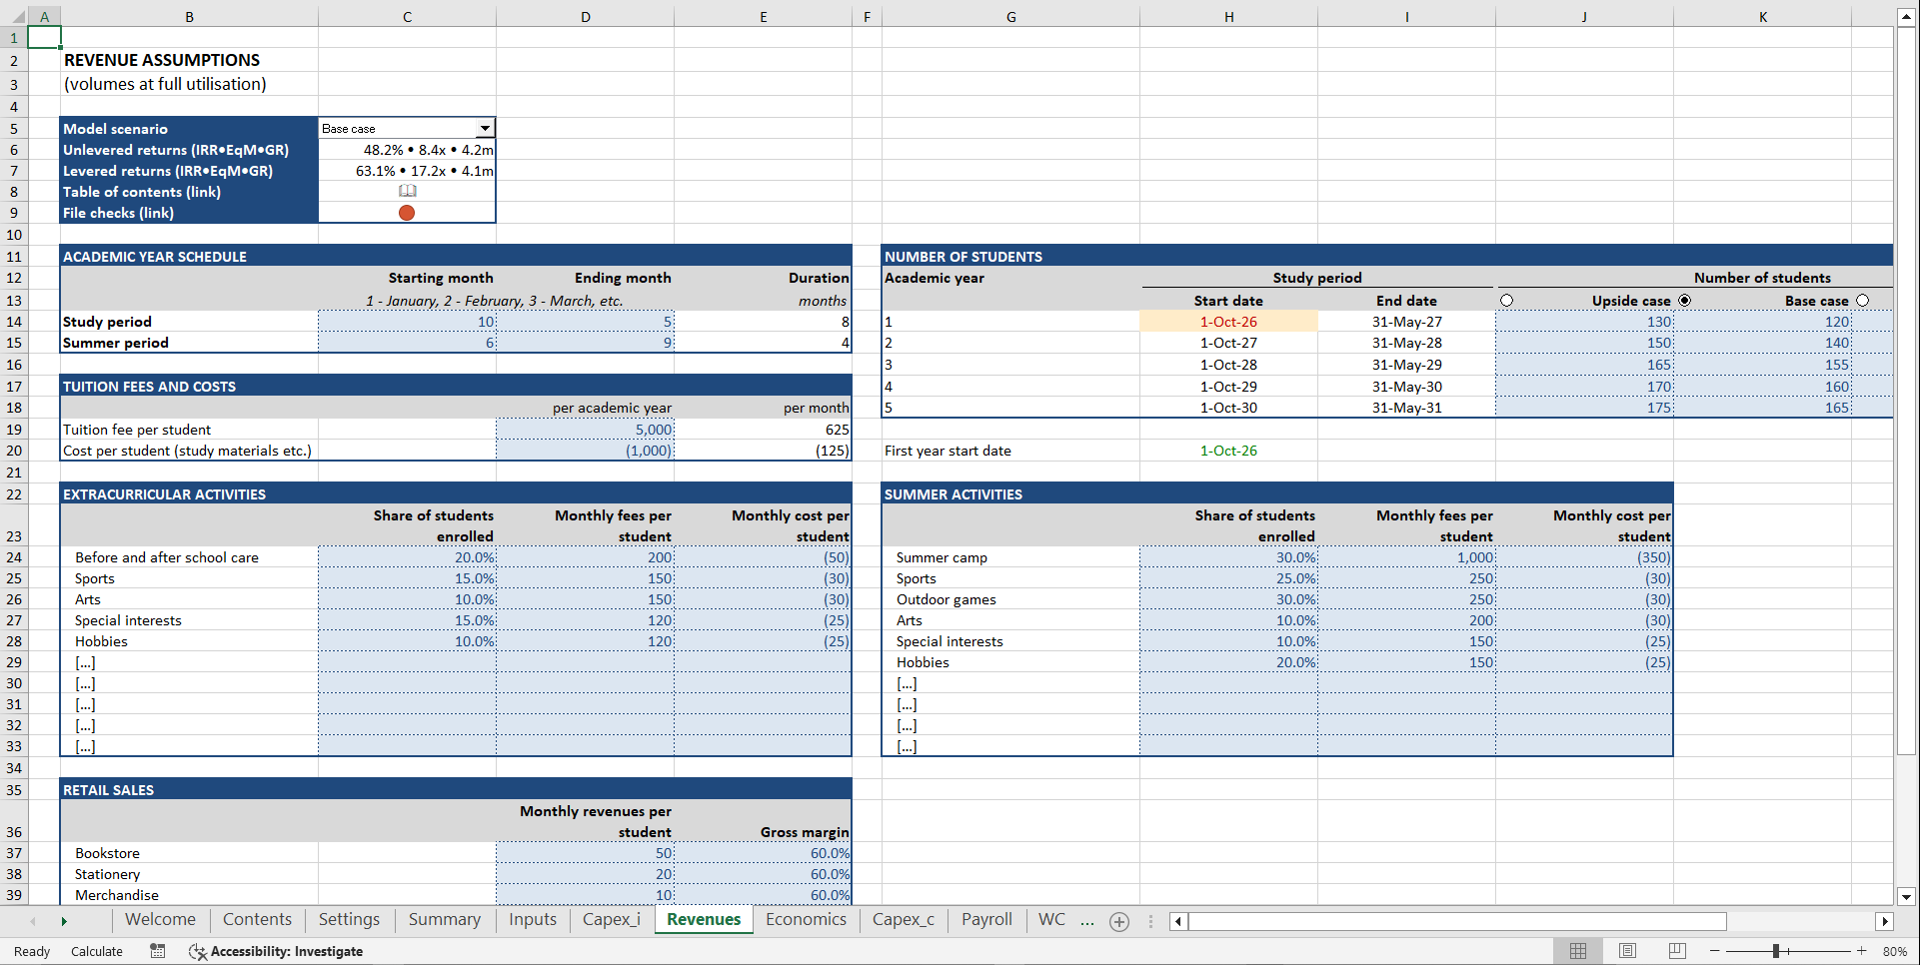
Task: Zoom in using the plus icon
Action: [1861, 951]
